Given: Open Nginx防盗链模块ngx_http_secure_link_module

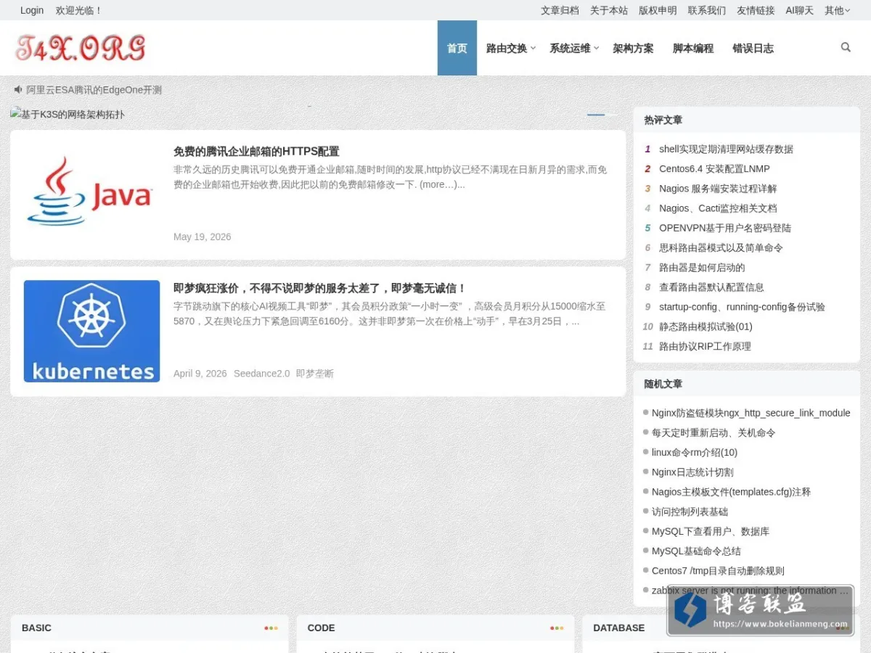Looking at the screenshot, I should coord(751,413).
